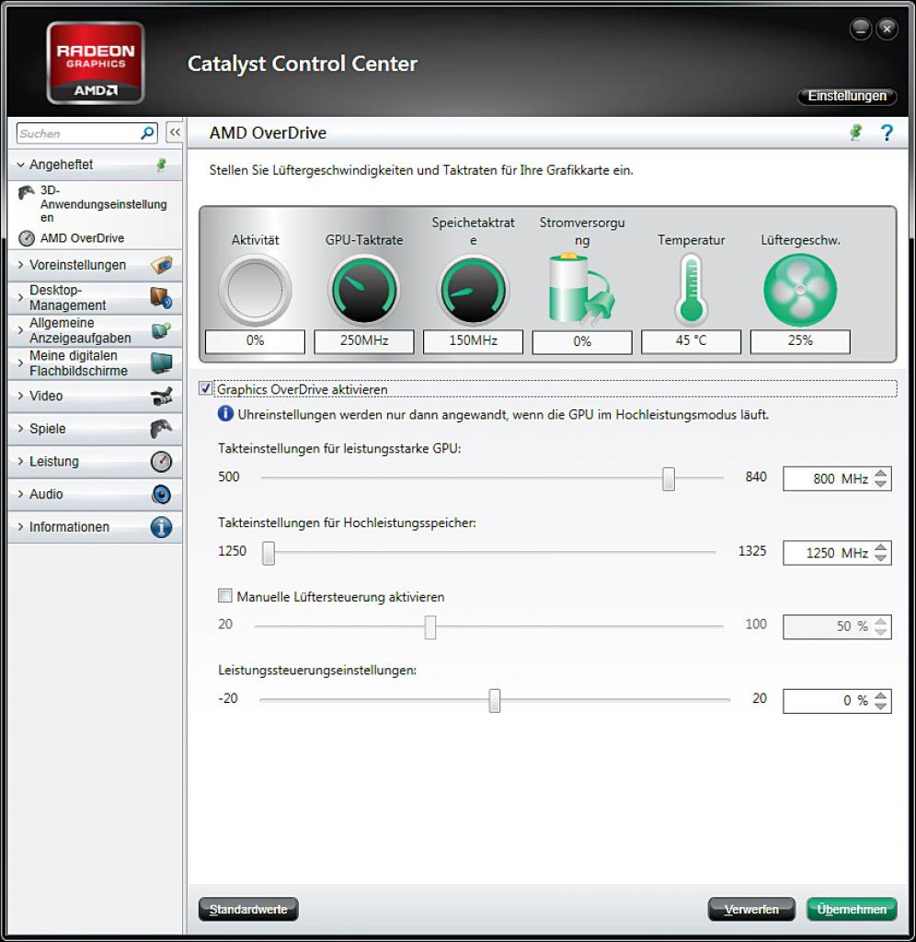Expand the Audio section

pyautogui.click(x=21, y=494)
